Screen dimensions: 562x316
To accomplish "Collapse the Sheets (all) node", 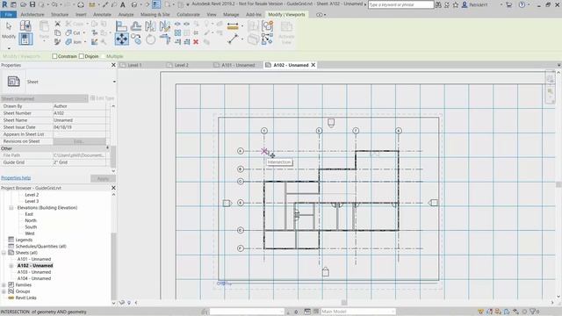I will point(4,253).
